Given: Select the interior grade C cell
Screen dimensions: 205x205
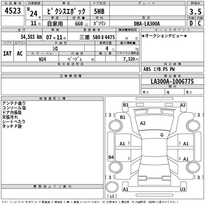Looking at the screenshot, I should click(x=199, y=23).
